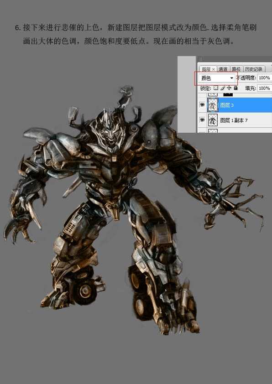Click the 填充 100% field

click(264, 88)
